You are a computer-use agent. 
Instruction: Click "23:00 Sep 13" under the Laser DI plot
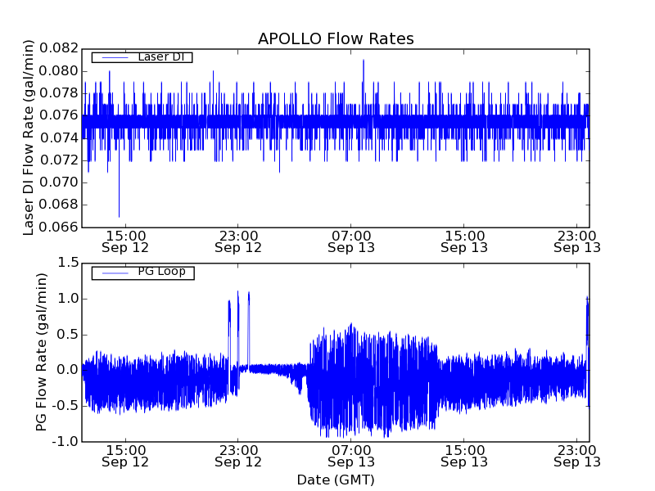577,241
